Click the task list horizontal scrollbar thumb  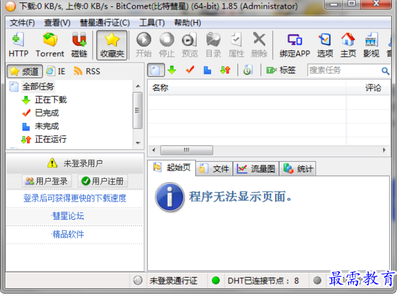(187, 151)
